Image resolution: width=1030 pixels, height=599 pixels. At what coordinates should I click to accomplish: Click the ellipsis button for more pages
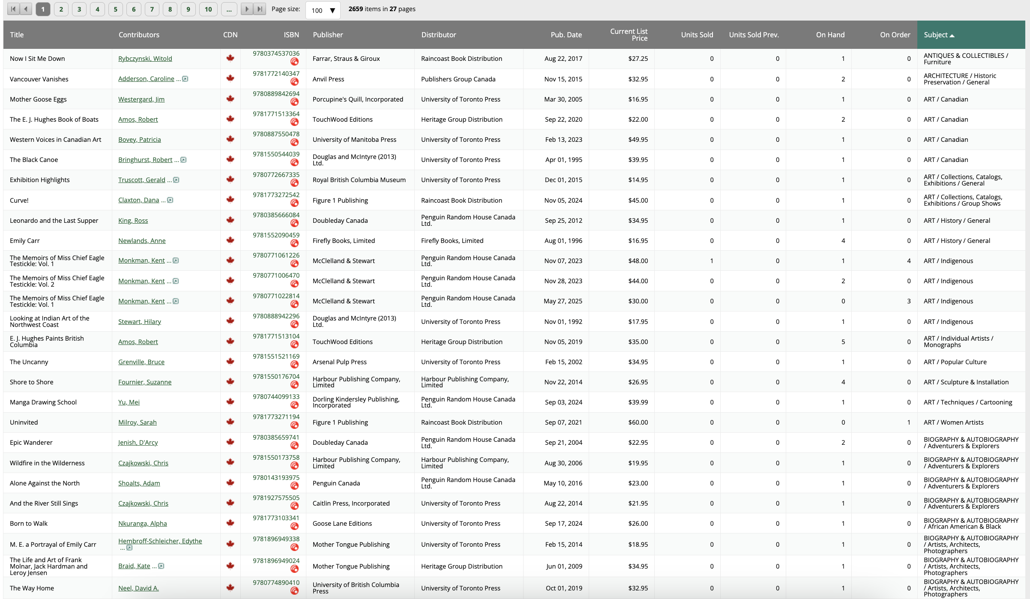tap(229, 9)
